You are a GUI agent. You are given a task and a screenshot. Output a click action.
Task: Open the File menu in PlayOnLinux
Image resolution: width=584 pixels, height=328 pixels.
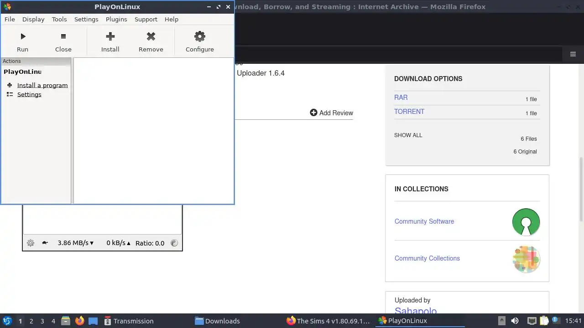click(x=10, y=19)
